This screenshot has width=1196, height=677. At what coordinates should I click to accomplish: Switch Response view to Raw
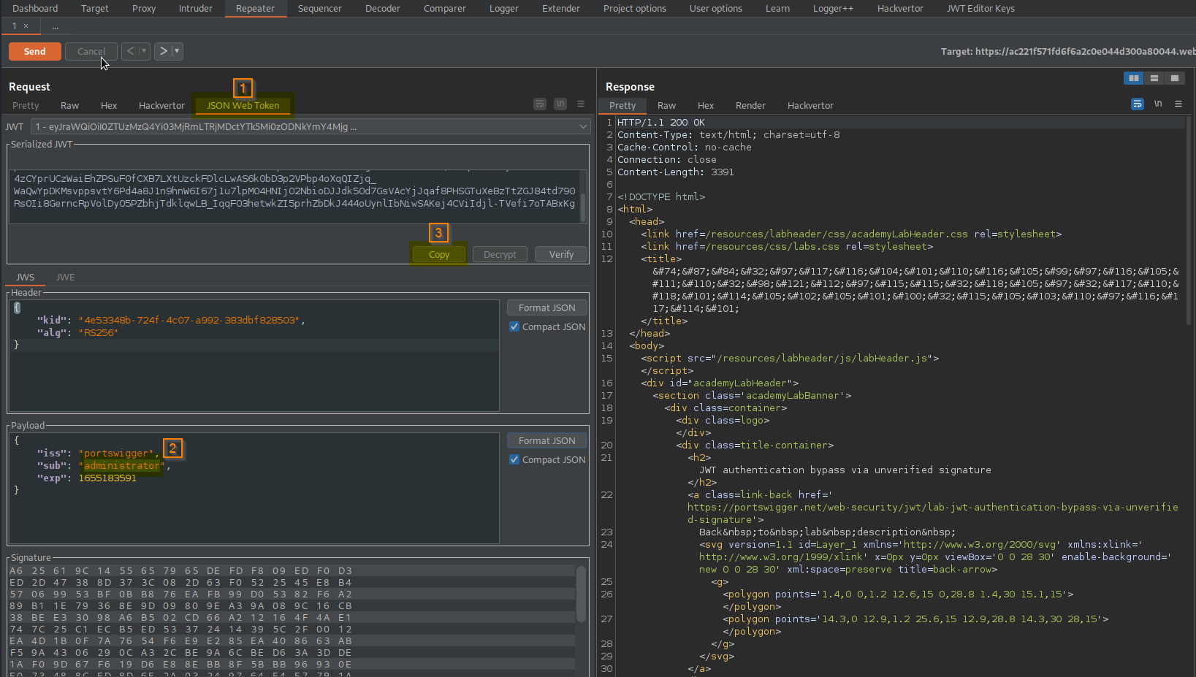point(666,106)
